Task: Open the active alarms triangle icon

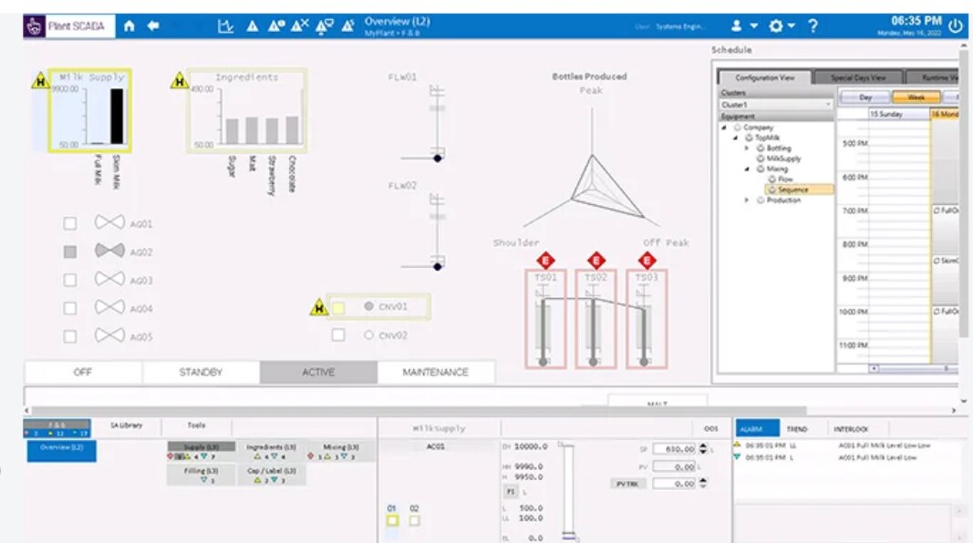Action: 252,26
